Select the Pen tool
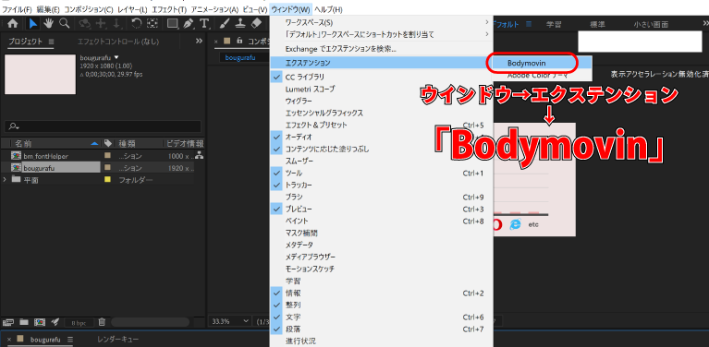 pos(189,23)
